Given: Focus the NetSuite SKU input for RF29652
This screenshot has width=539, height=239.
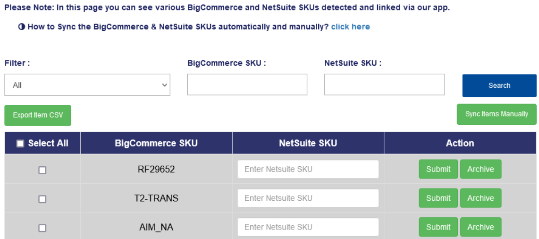Looking at the screenshot, I should coord(308,169).
